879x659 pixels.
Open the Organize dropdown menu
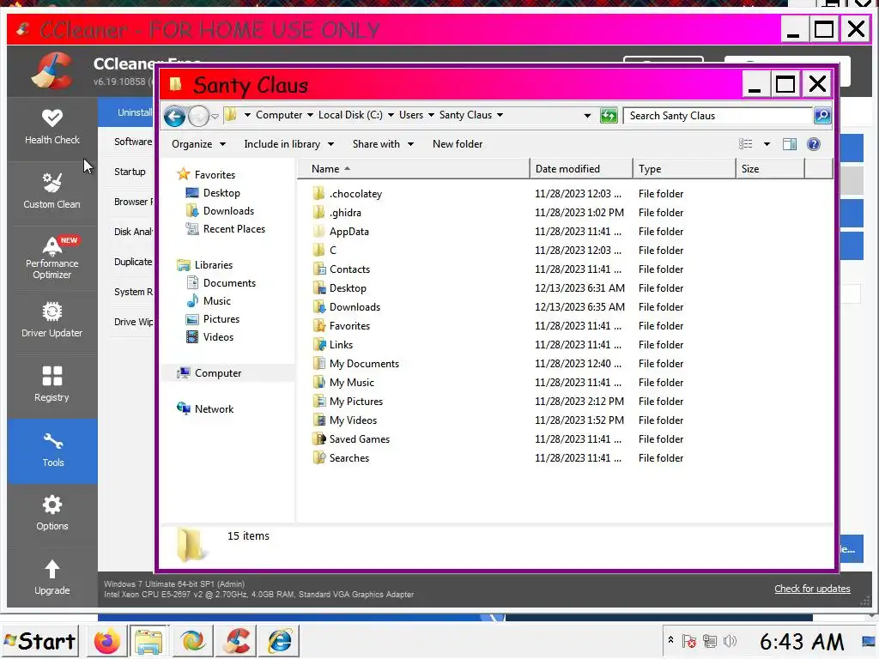[198, 144]
